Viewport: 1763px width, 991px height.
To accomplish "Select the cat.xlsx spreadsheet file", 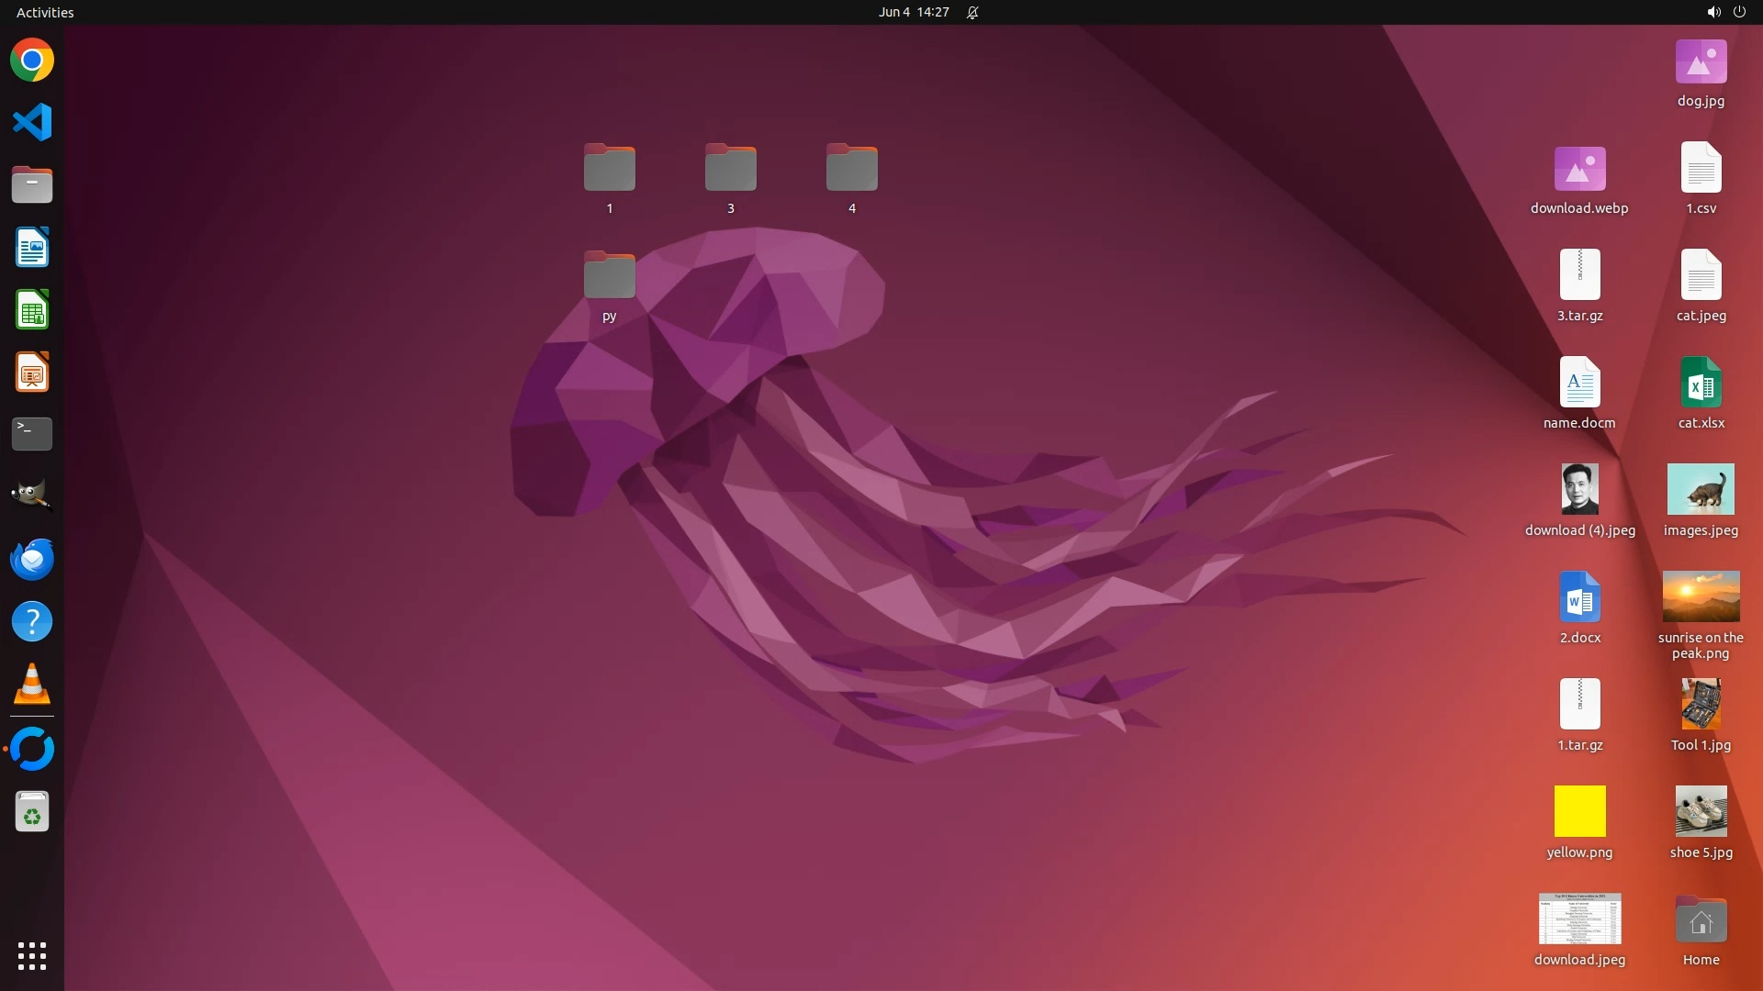I will tap(1701, 383).
